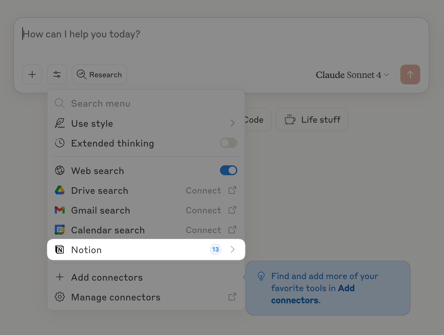
Task: Enable the Extended thinking toggle
Action: 229,143
